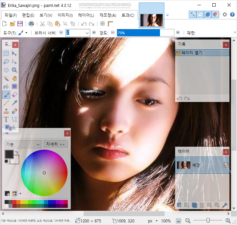Open the px units dropdown

click(x=157, y=221)
